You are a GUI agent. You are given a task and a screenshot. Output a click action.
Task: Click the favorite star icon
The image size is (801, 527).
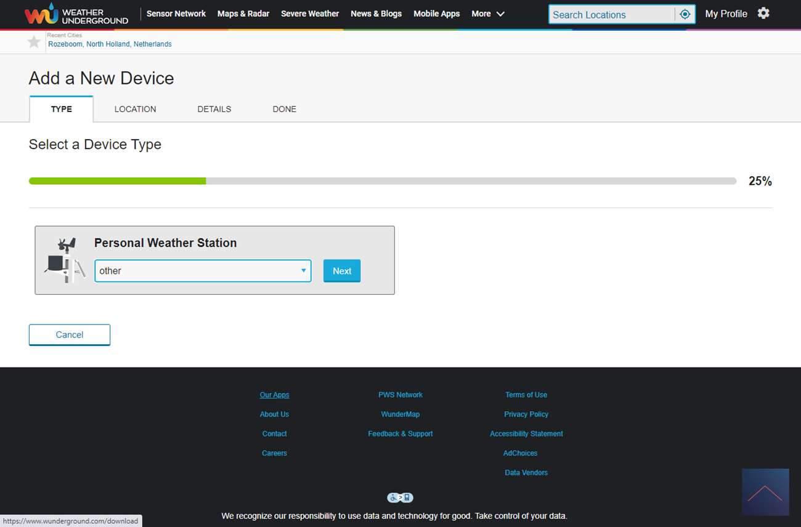click(34, 42)
